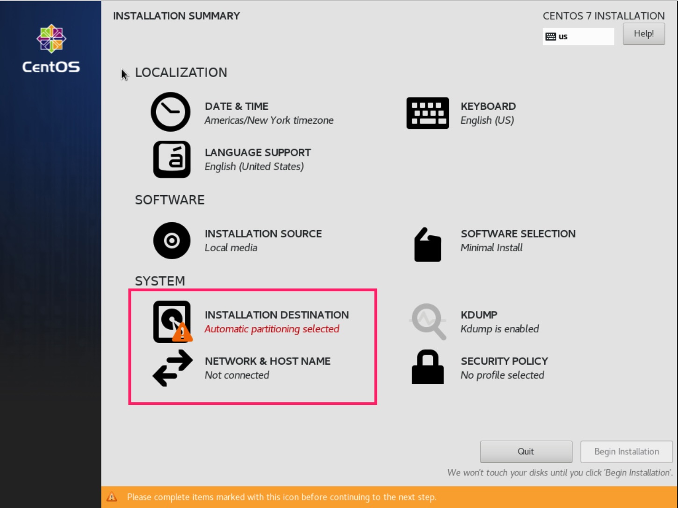Open Security Policy padlock icon

[427, 367]
